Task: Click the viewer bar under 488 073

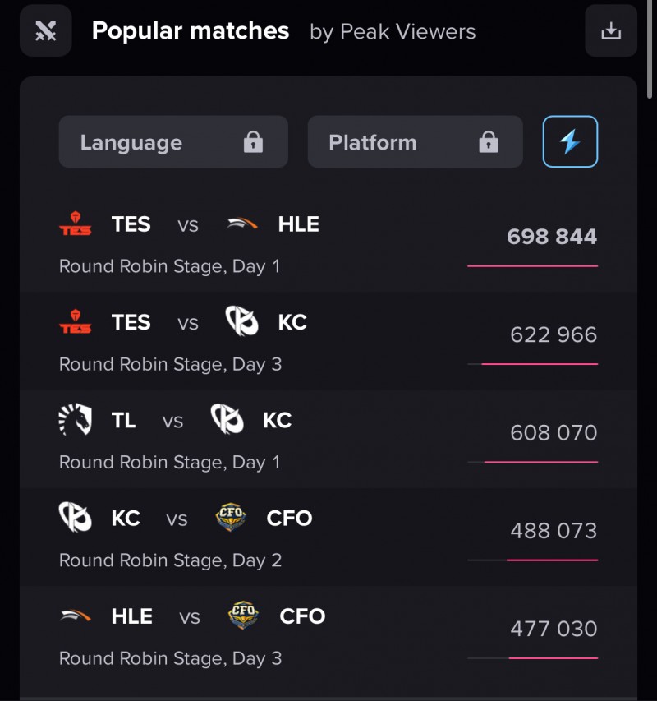Action: pyautogui.click(x=552, y=560)
